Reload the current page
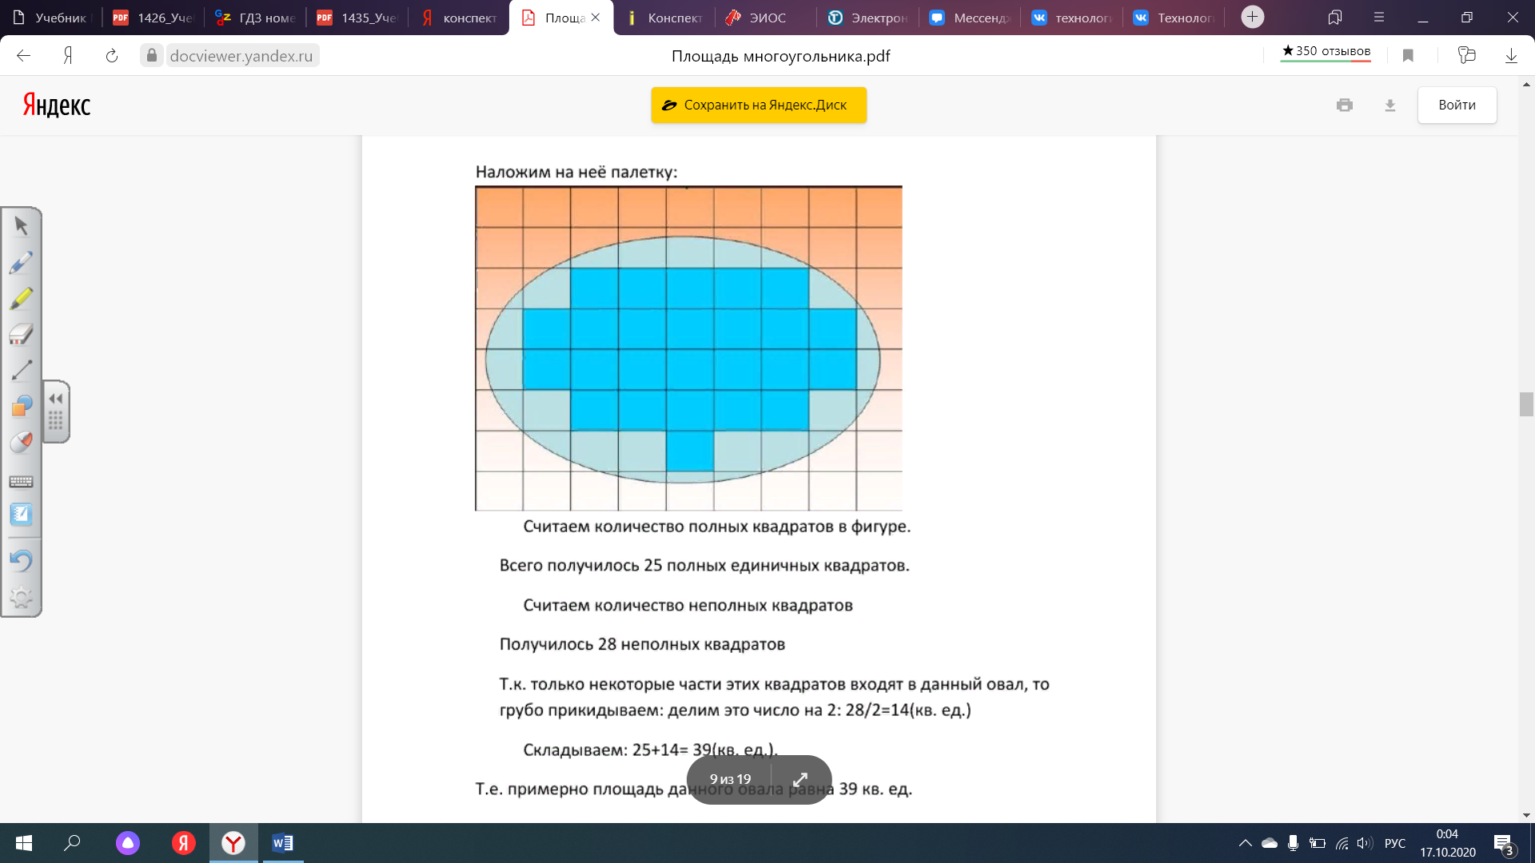 112,55
